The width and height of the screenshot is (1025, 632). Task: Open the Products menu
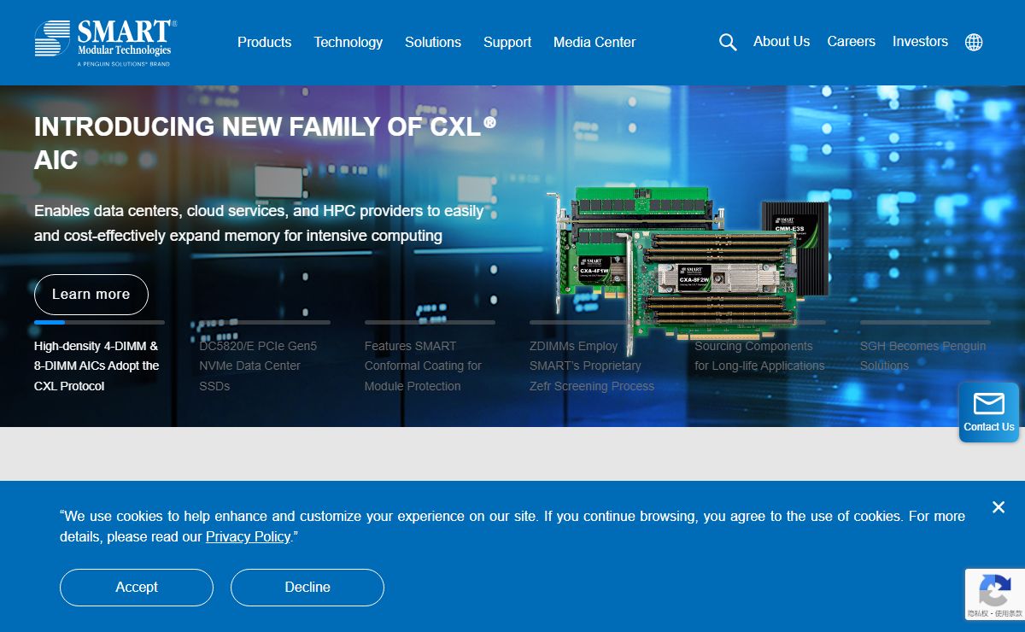pyautogui.click(x=264, y=42)
